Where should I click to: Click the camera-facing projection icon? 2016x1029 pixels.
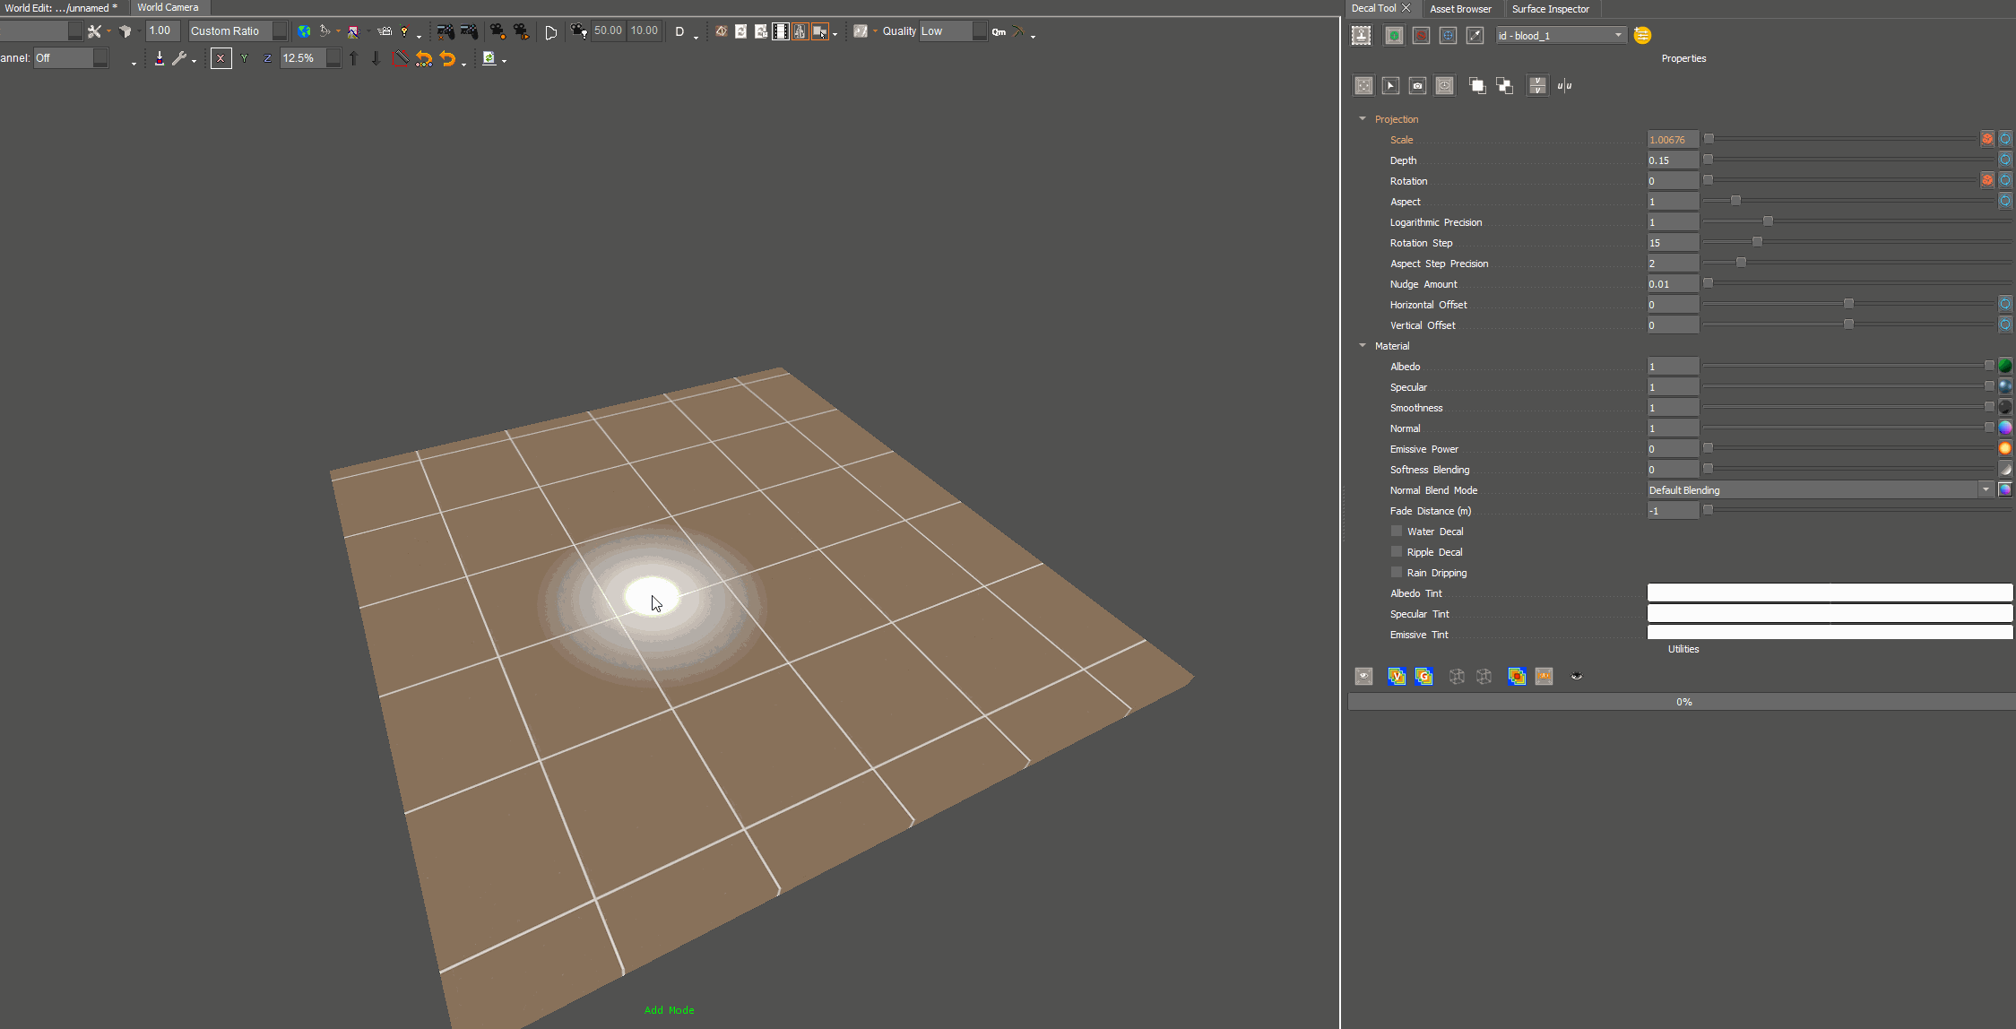[x=1417, y=86]
